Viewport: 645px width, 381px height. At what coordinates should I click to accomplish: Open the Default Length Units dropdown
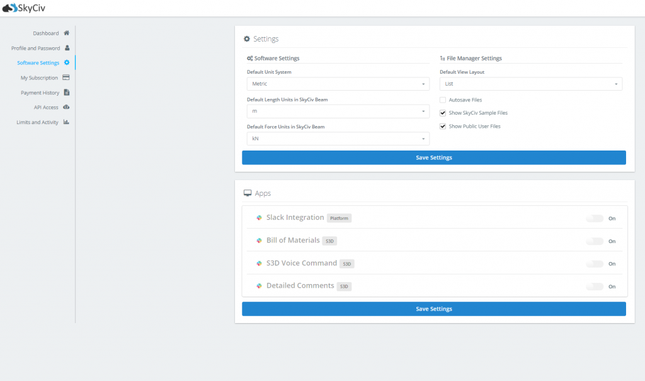tap(338, 111)
